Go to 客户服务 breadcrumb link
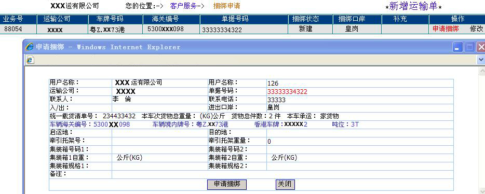The image size is (485, 194). (183, 6)
